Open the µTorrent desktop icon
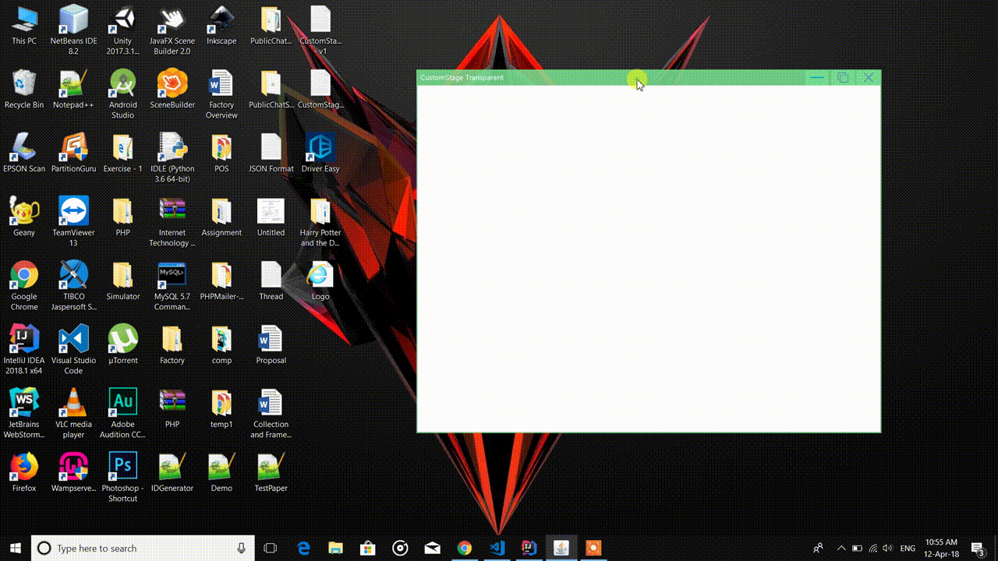Screen dimensions: 998x561 [x=122, y=344]
